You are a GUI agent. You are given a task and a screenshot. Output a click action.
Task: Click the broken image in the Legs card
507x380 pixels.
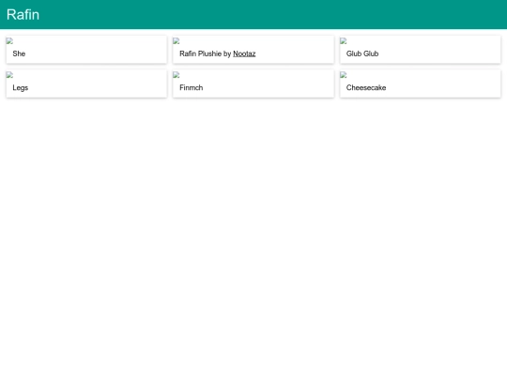[9, 75]
